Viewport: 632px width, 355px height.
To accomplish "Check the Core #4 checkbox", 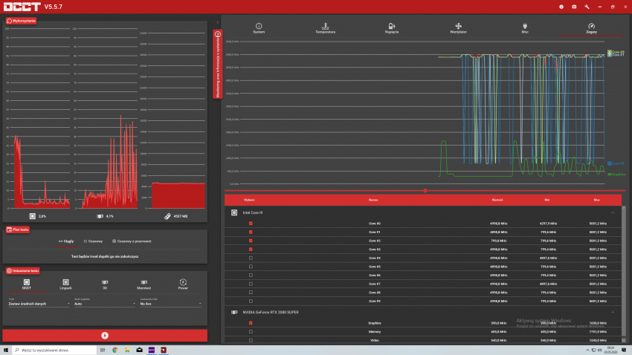I will [x=251, y=258].
